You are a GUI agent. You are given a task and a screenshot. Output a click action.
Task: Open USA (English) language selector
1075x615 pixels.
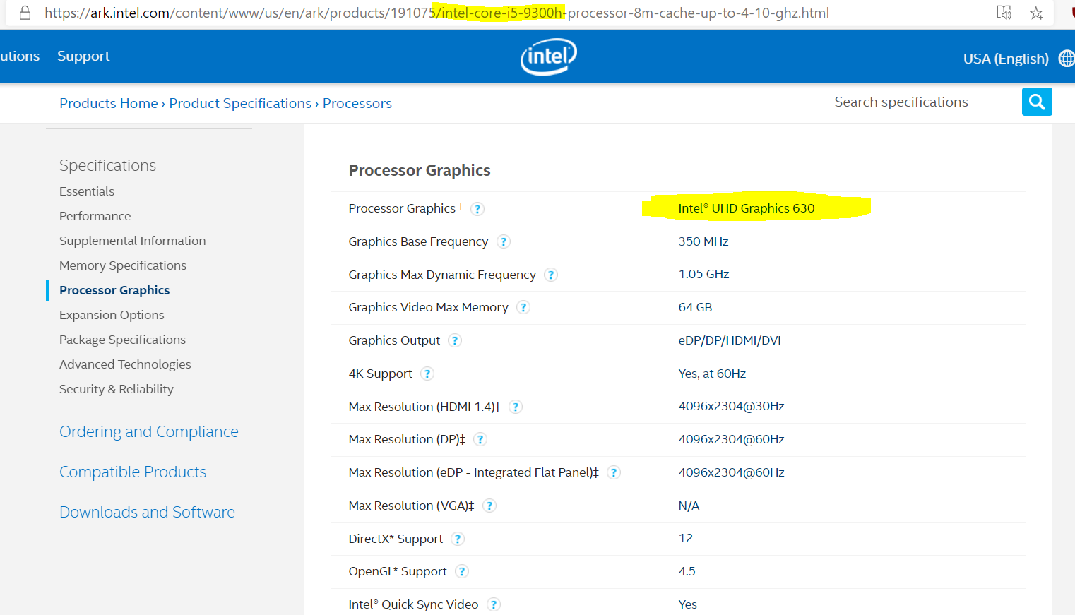(1006, 59)
